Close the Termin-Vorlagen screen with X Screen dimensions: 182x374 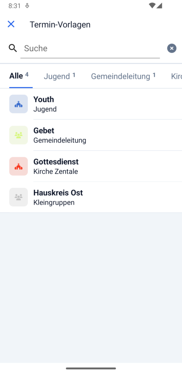11,24
